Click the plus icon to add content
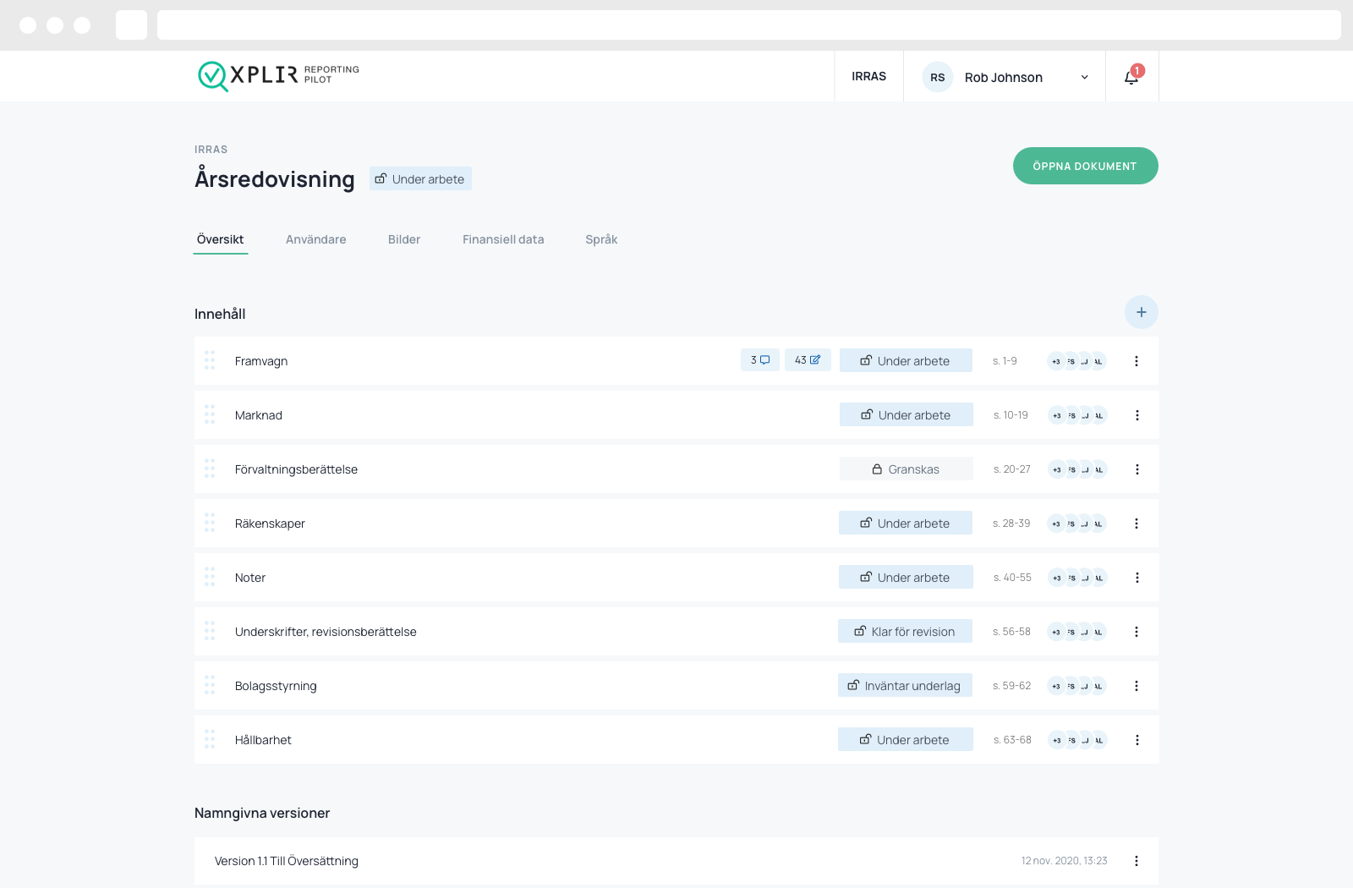The image size is (1353, 888). click(1141, 312)
